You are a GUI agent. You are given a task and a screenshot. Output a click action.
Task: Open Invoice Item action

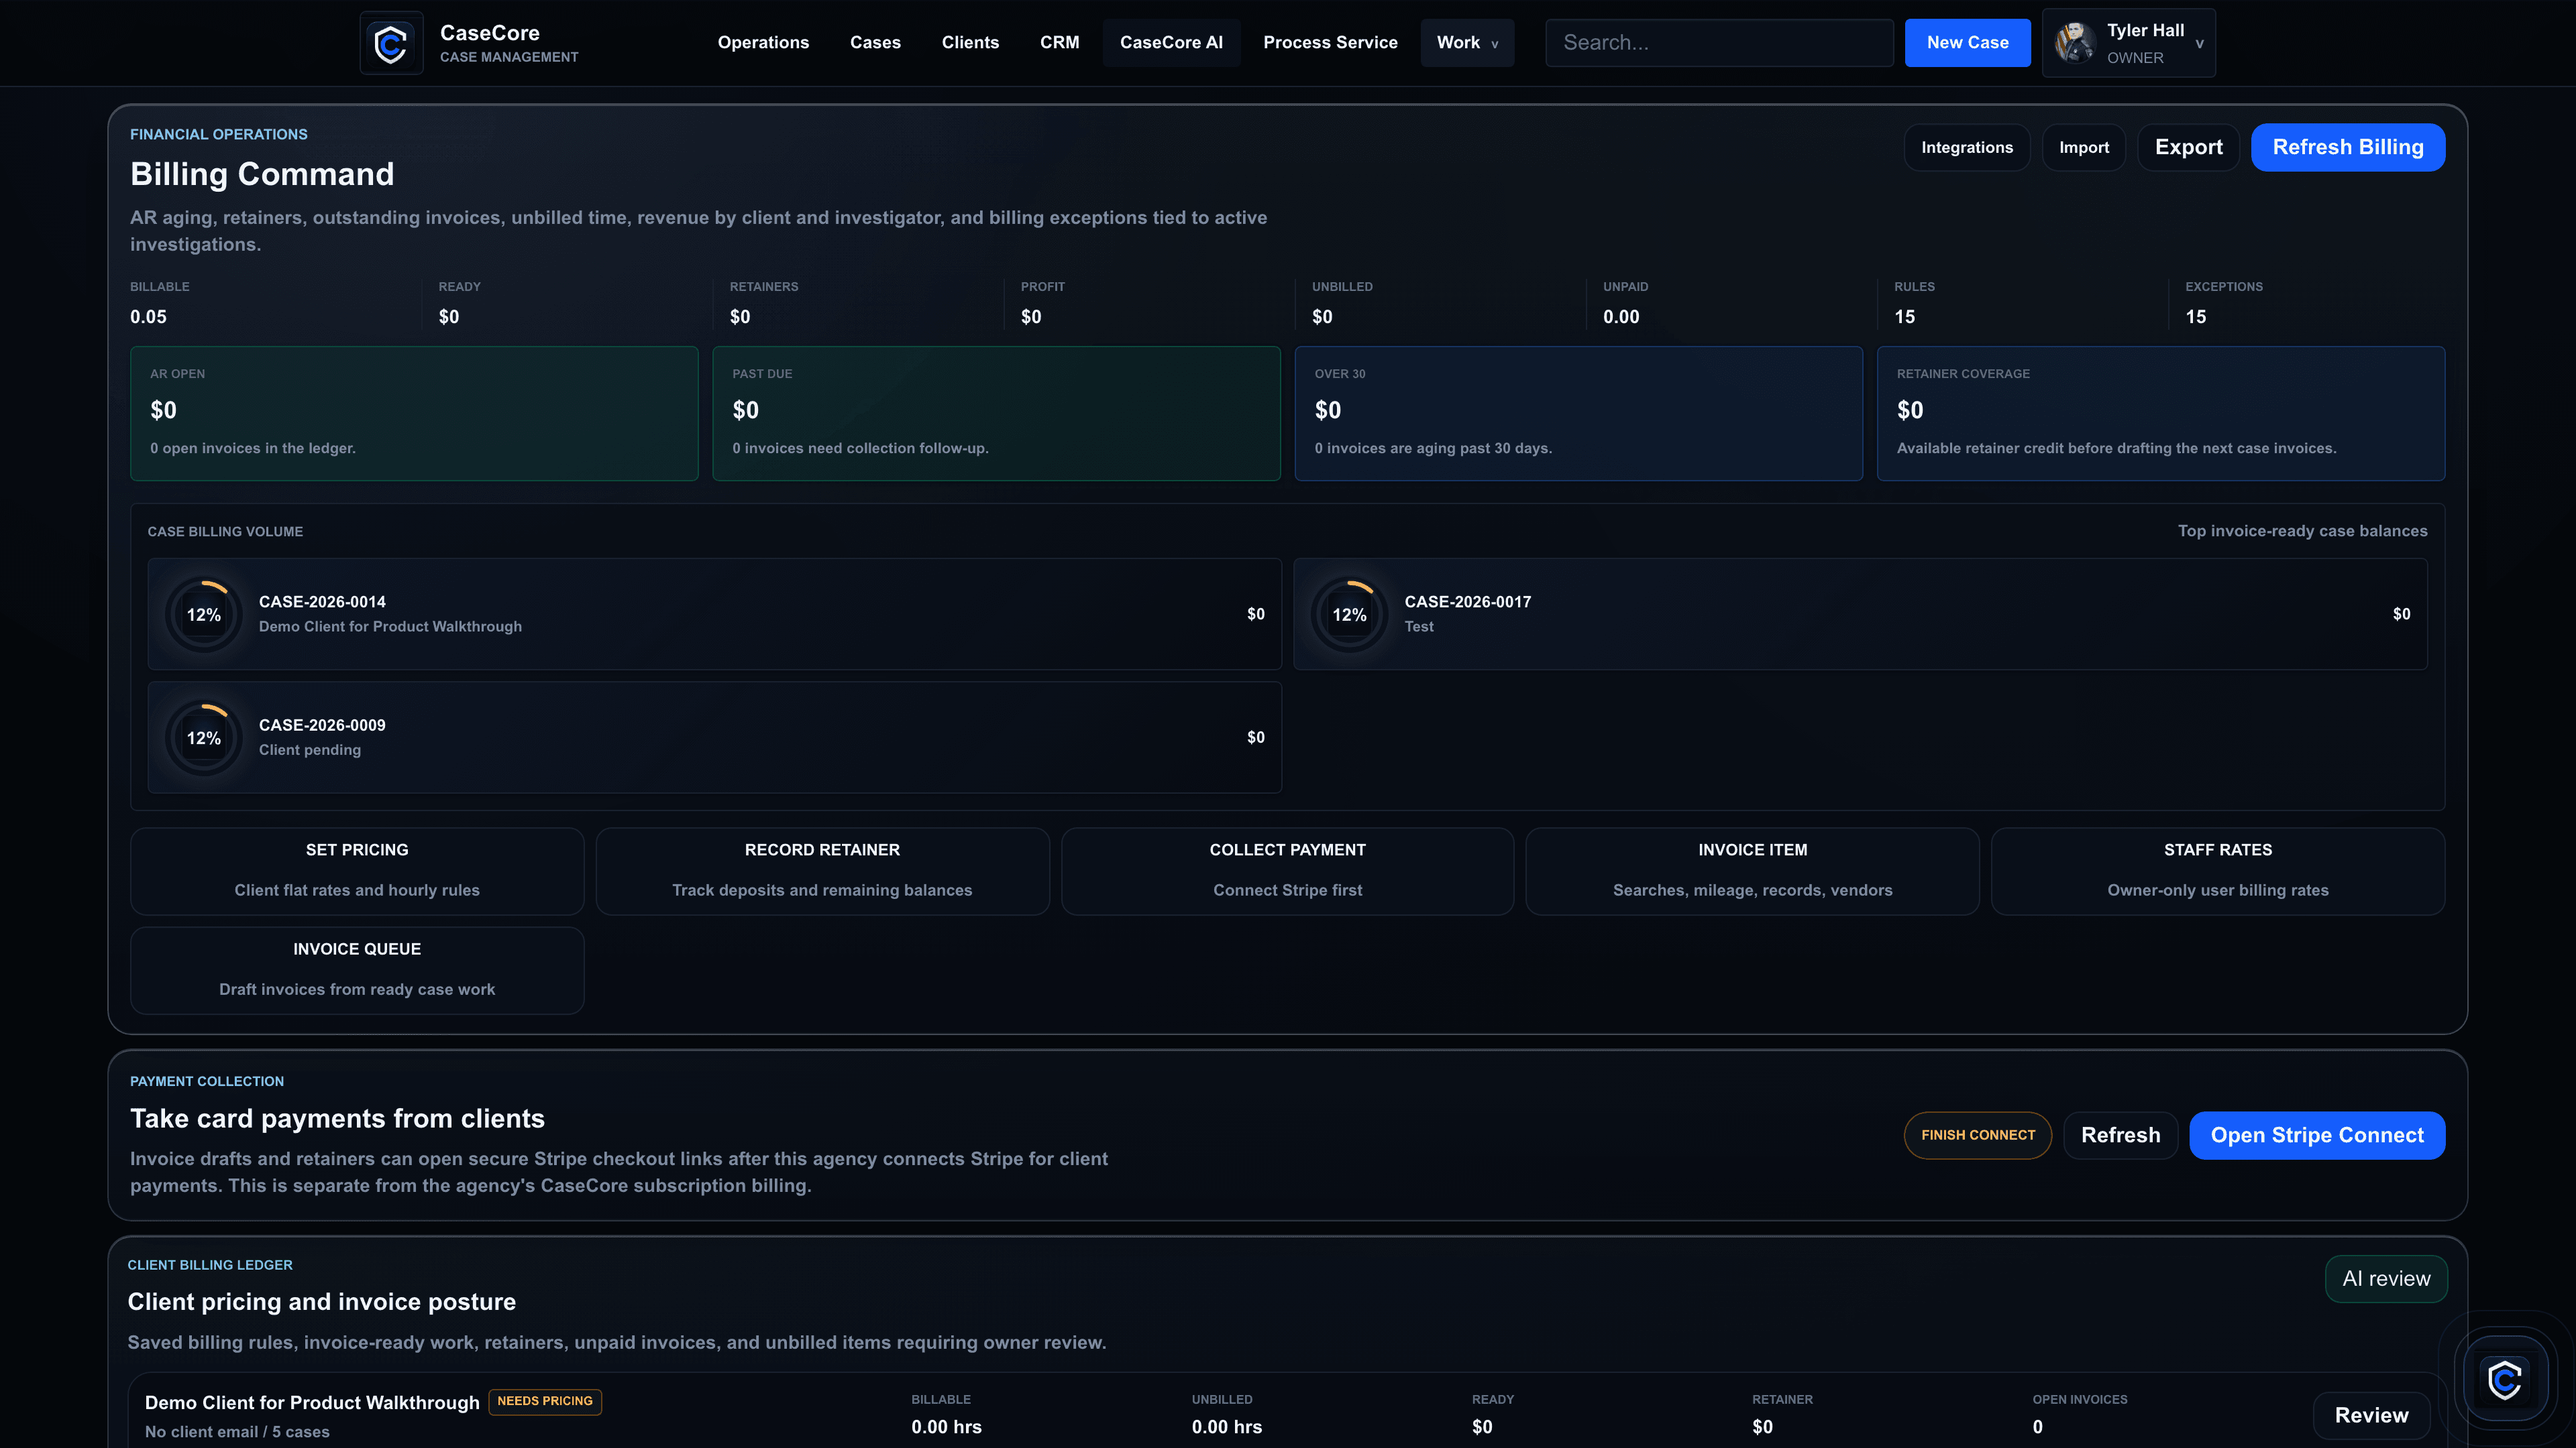(x=1752, y=871)
